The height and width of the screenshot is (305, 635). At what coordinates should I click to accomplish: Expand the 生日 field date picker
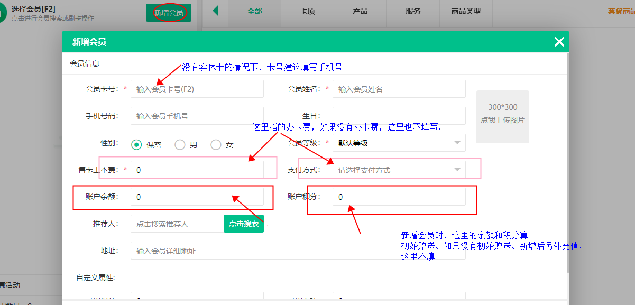pyautogui.click(x=398, y=116)
